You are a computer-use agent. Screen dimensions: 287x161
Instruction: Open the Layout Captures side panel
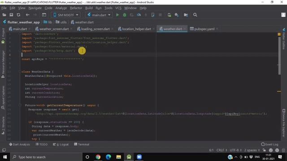click(3, 97)
